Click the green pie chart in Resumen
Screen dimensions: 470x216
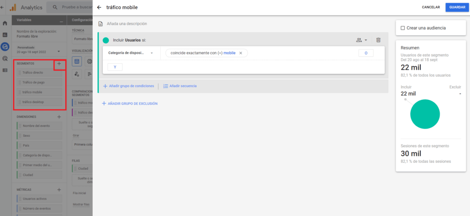pos(425,114)
